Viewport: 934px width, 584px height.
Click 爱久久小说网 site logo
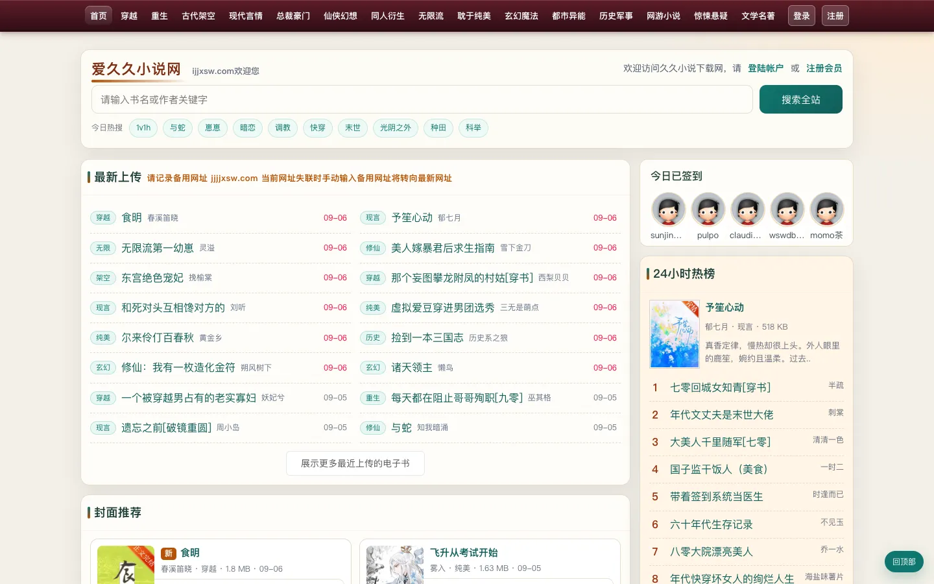pos(136,69)
